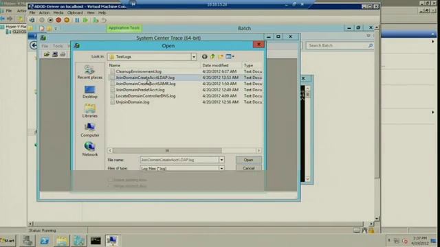Click the Search Batch field

[x=340, y=45]
